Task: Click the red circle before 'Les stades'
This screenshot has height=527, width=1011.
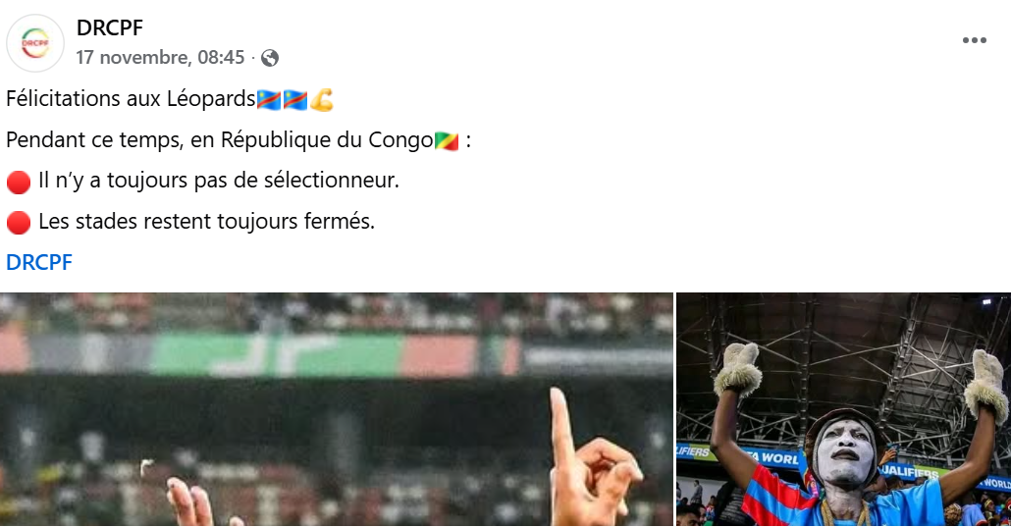Action: pos(19,223)
